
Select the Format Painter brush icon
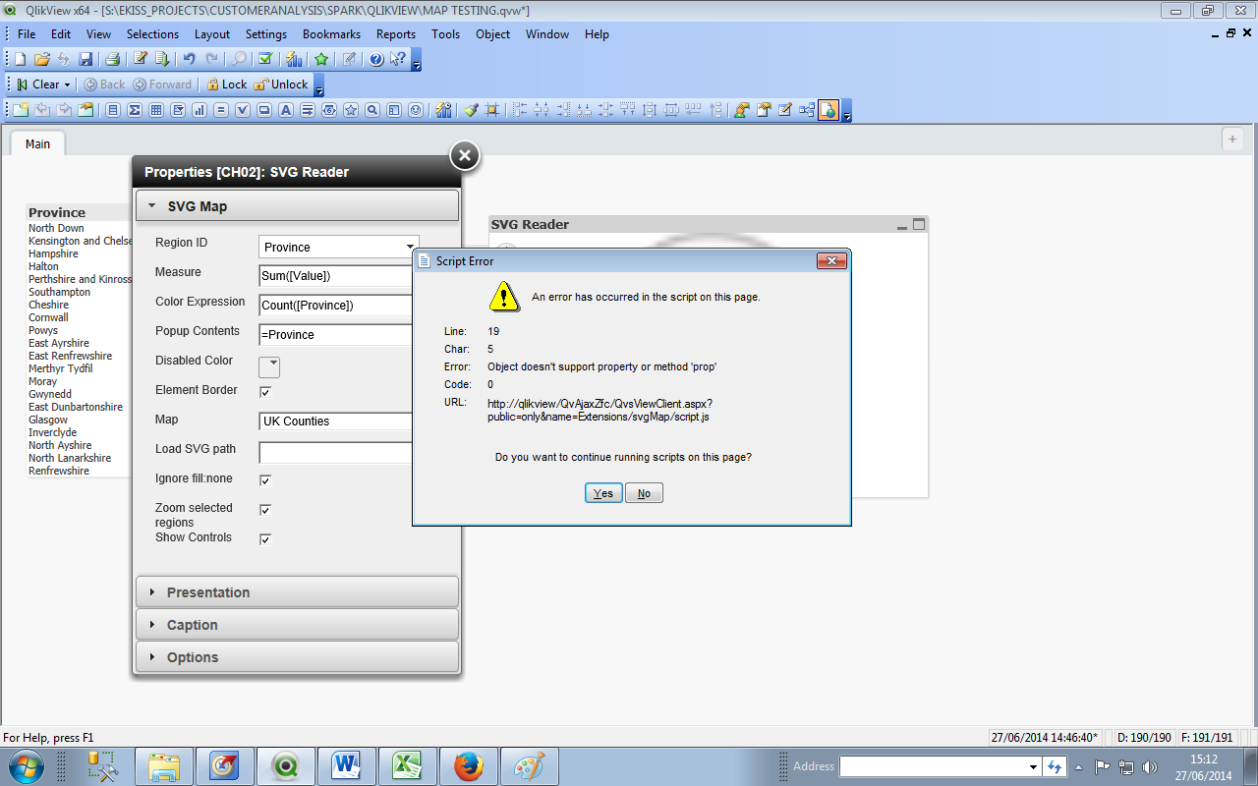pos(471,110)
